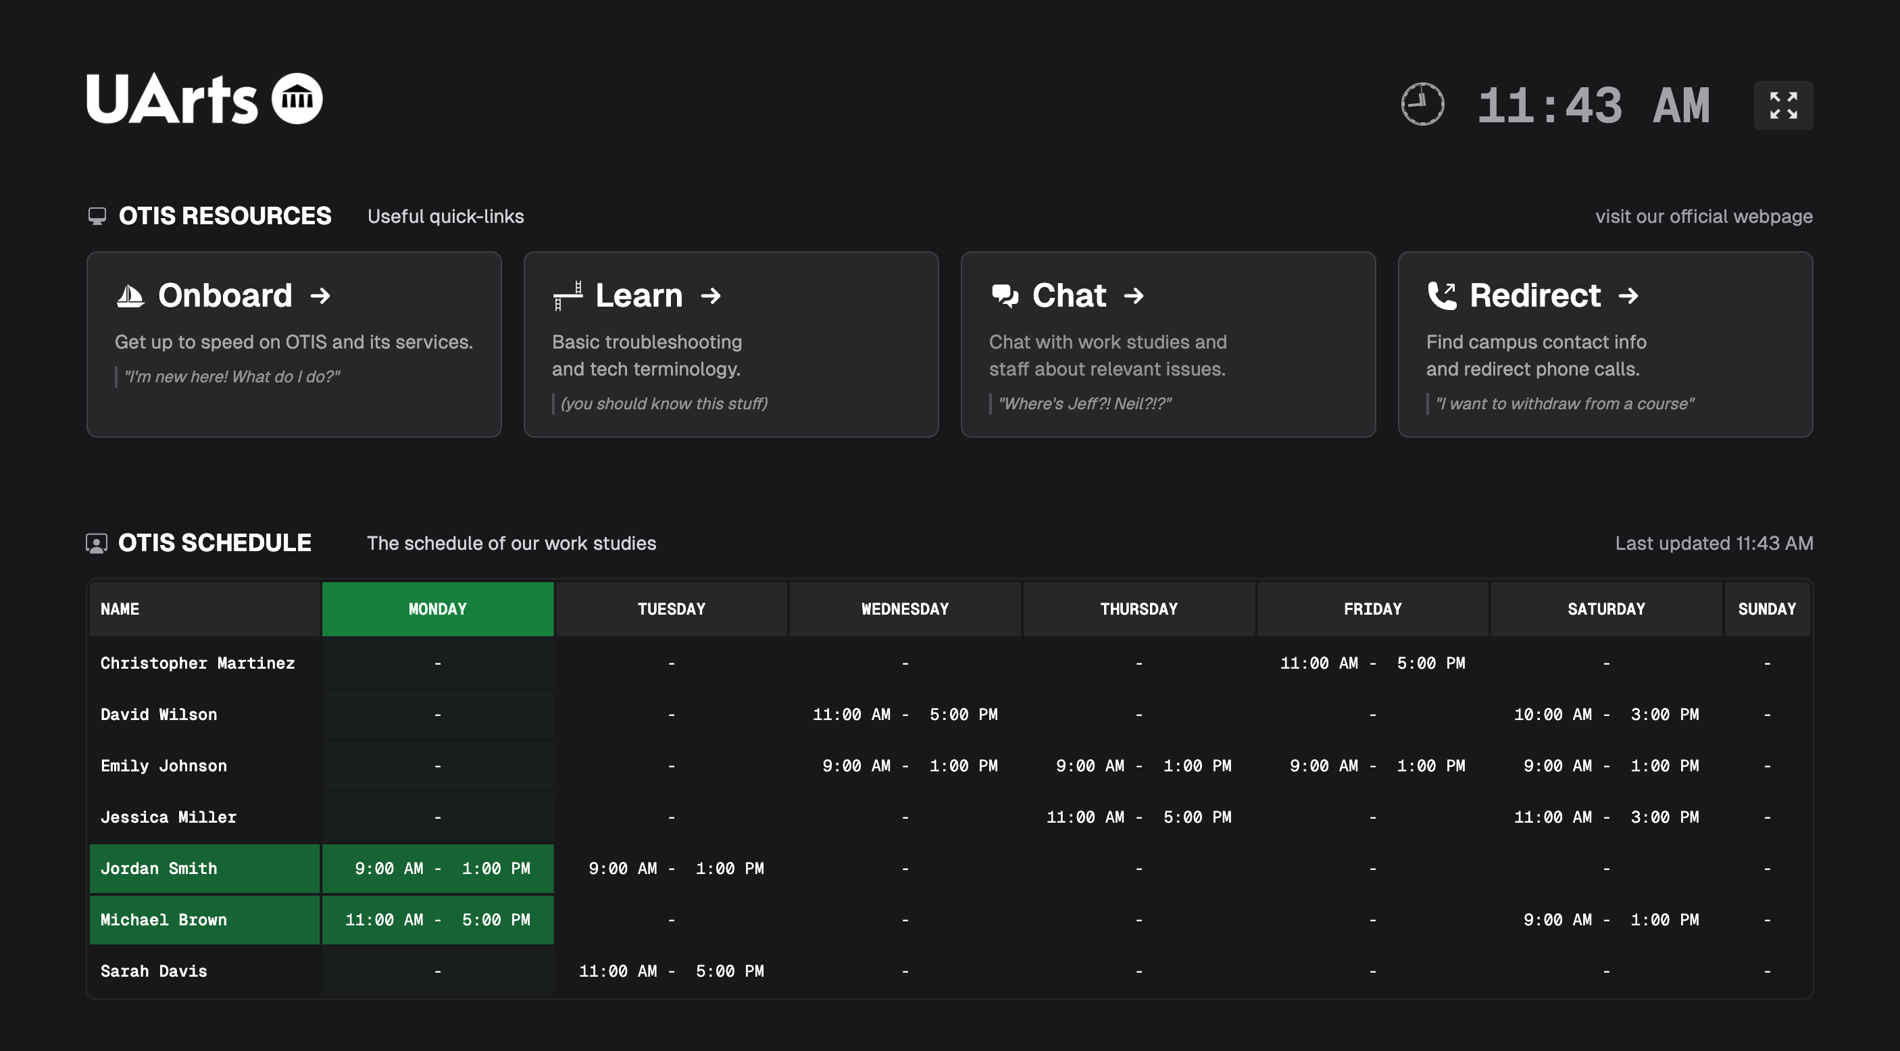Click the person icon beside OTIS SCHEDULE
Image resolution: width=1900 pixels, height=1051 pixels.
(97, 544)
